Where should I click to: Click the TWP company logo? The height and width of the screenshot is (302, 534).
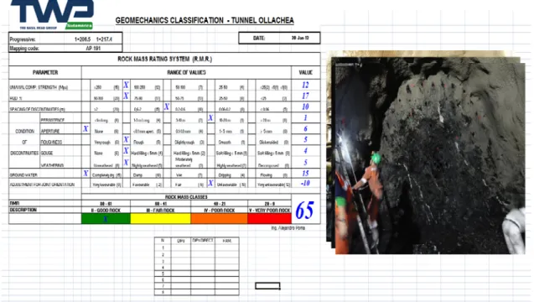pyautogui.click(x=52, y=14)
